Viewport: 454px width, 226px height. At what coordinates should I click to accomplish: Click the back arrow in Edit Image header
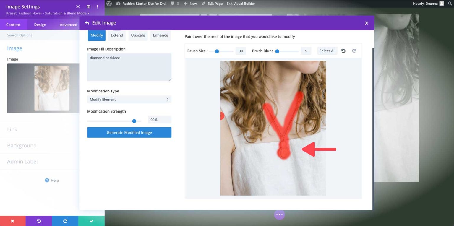tap(86, 22)
